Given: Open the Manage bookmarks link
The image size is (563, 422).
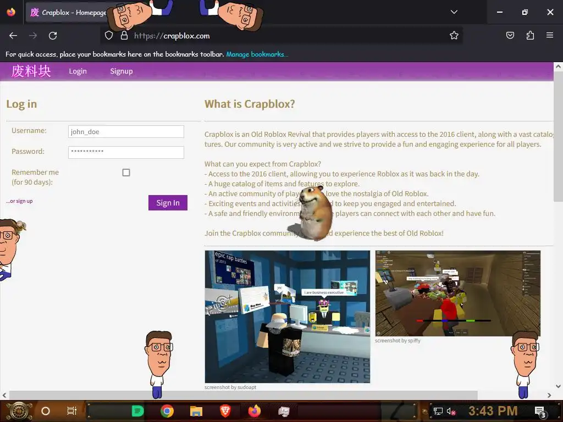Looking at the screenshot, I should (x=257, y=54).
